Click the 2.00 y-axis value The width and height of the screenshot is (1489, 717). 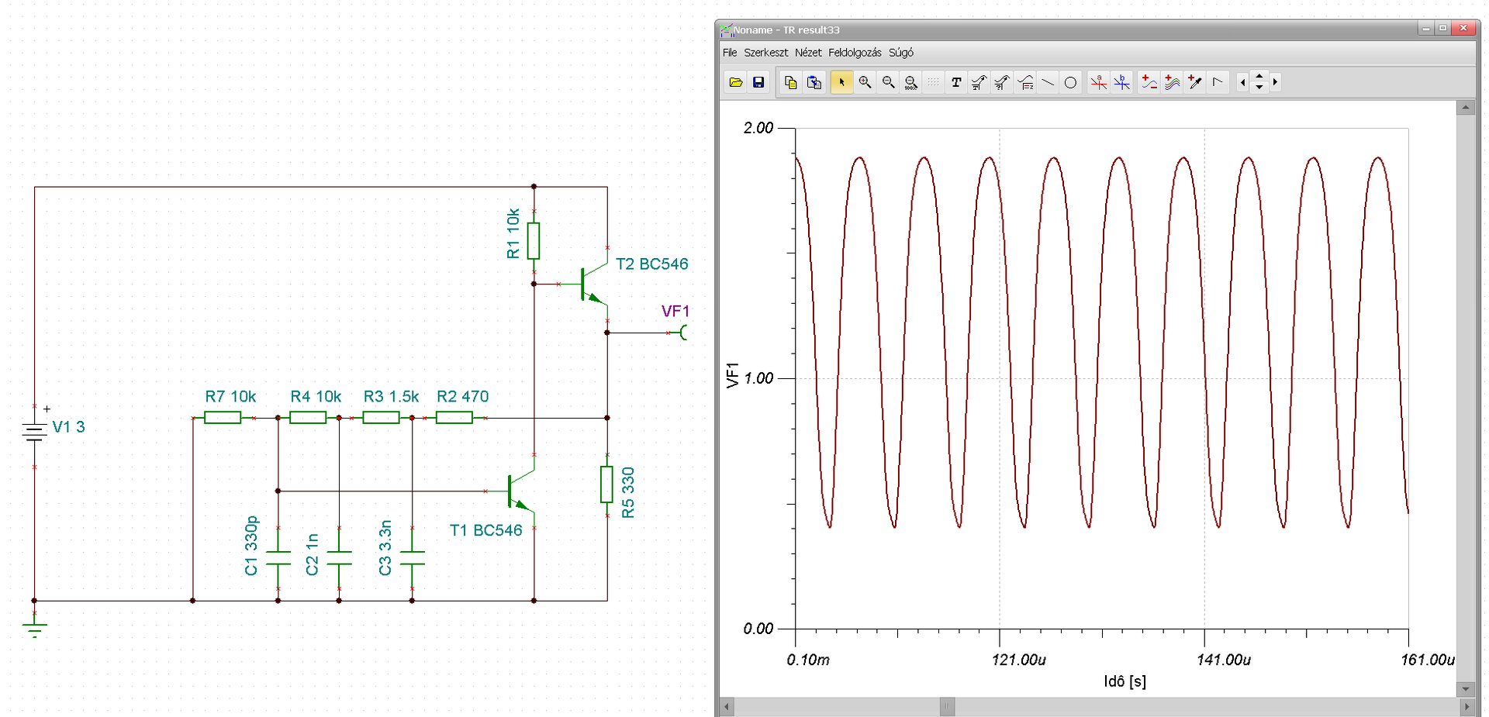pyautogui.click(x=758, y=128)
